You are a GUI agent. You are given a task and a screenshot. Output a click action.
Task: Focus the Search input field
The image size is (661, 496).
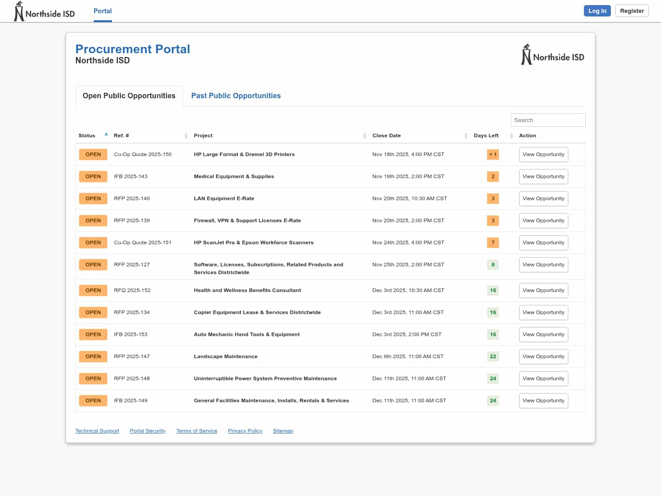pyautogui.click(x=548, y=120)
